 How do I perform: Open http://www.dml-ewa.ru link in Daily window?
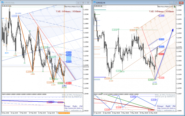[x=73, y=108]
